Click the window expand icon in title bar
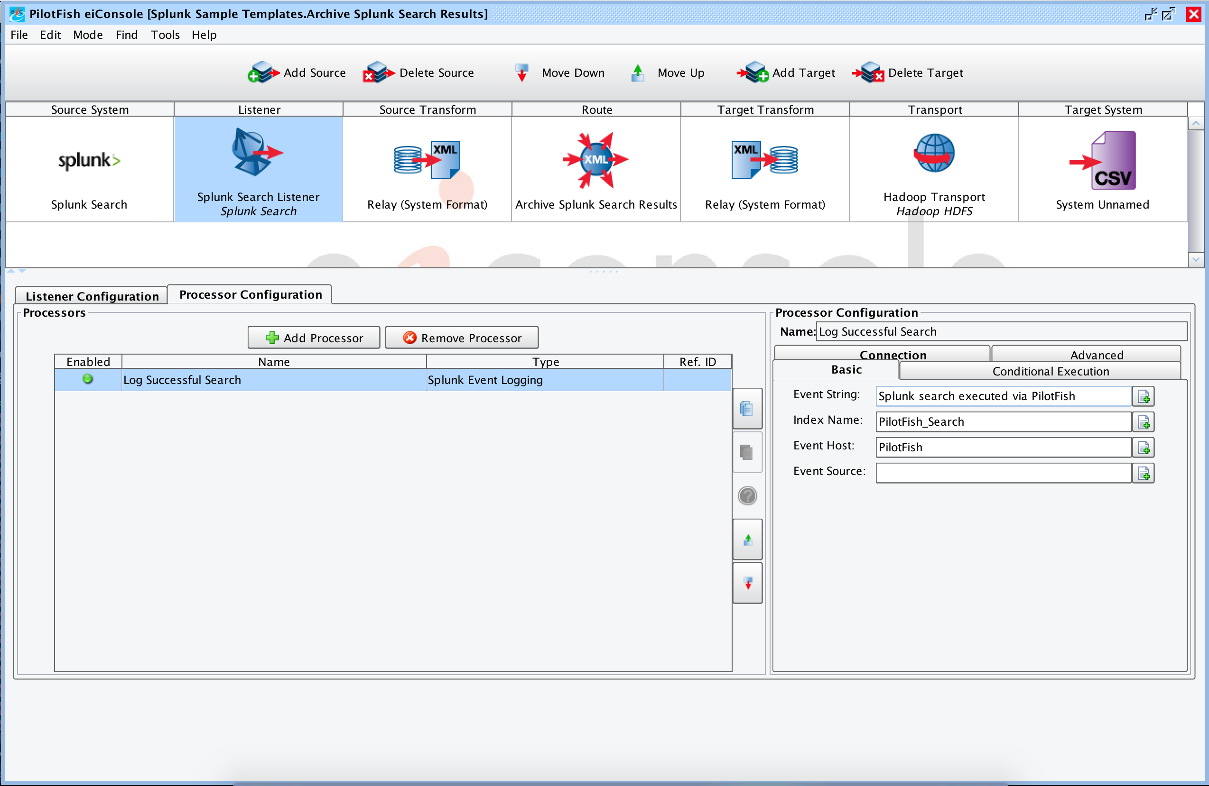 coord(1169,14)
